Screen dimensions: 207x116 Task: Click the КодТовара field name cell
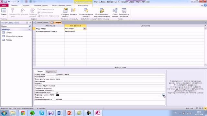pyautogui.click(x=50, y=29)
